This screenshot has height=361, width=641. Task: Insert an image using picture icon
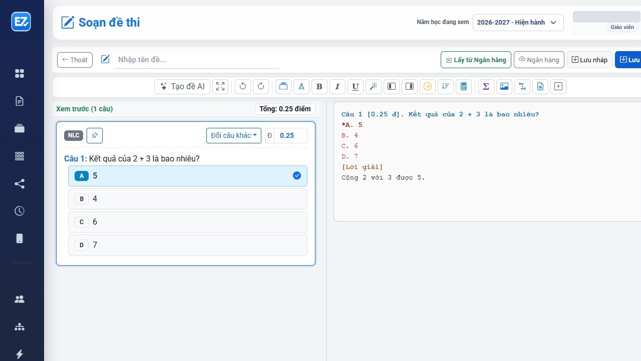(504, 86)
